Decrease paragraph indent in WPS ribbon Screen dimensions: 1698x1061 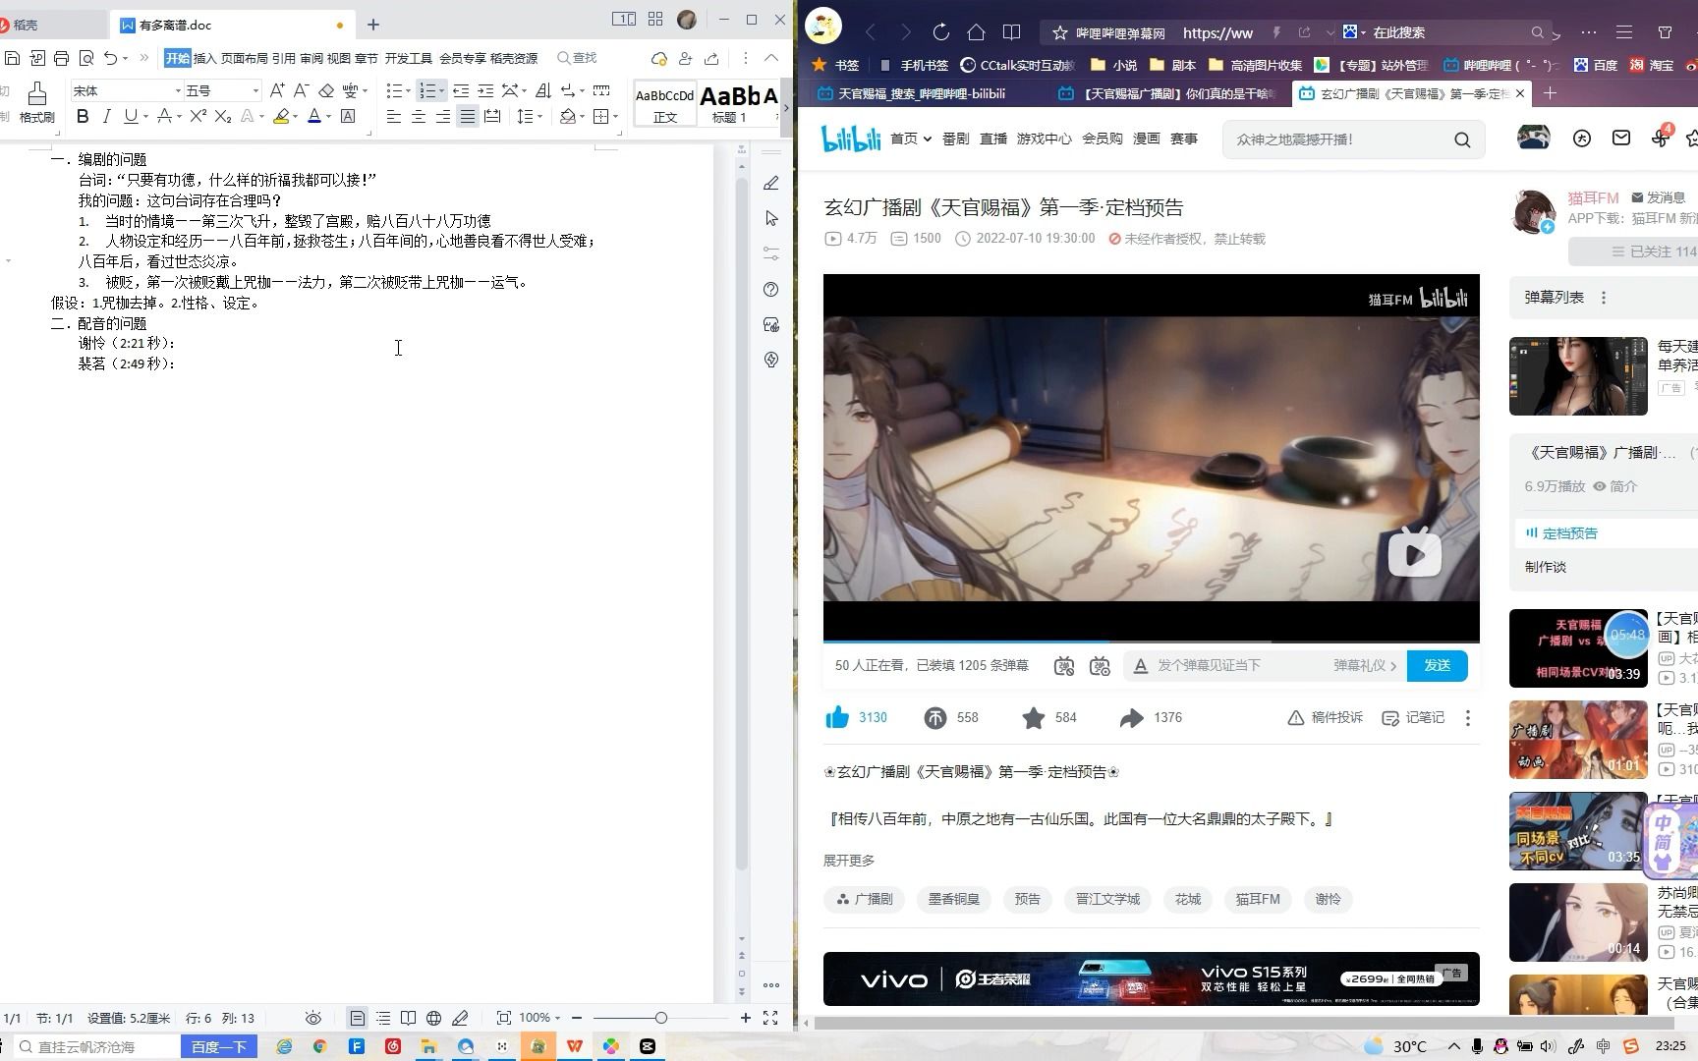point(461,90)
